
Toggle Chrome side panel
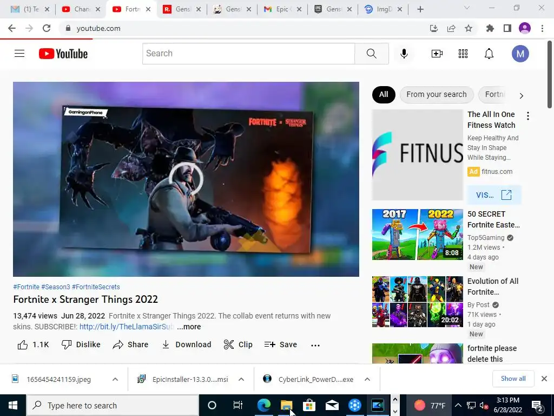point(507,28)
